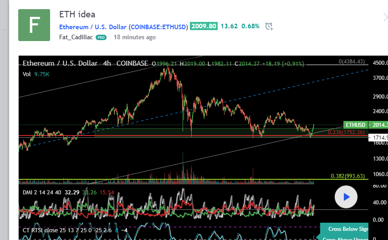
Task: Click the green F author avatar
Action: tap(34, 25)
